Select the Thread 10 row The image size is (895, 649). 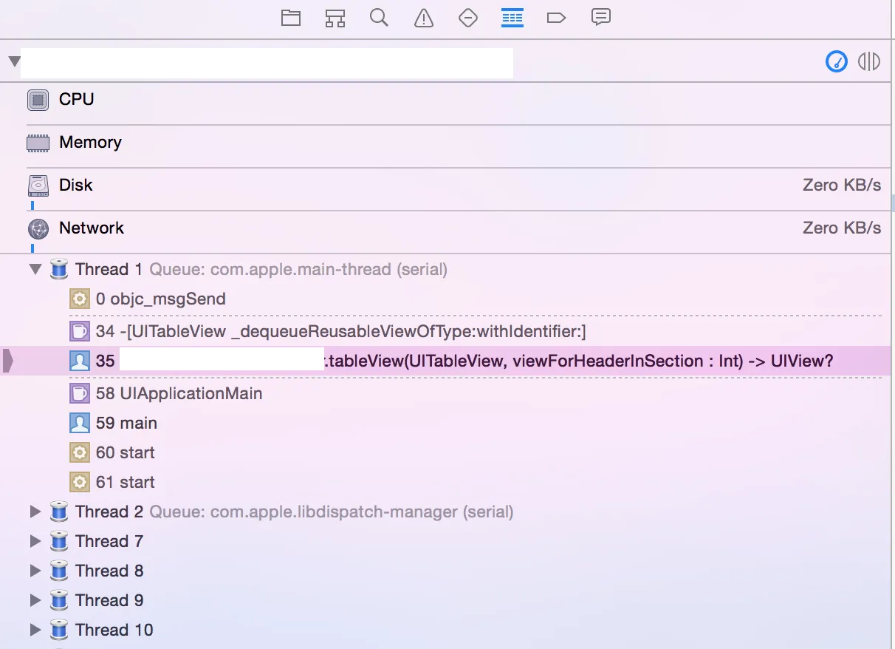click(x=445, y=630)
